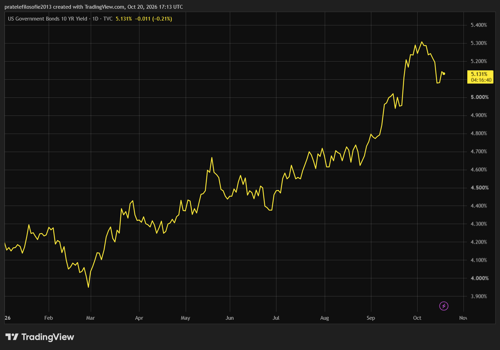Click the 5.400% price axis label
The width and height of the screenshot is (500, 350).
coord(479,25)
